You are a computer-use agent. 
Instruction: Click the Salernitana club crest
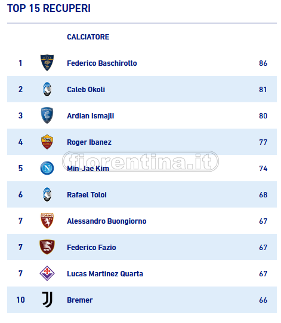click(x=47, y=247)
